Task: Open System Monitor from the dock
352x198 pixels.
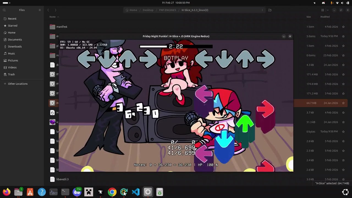Action: point(53,192)
